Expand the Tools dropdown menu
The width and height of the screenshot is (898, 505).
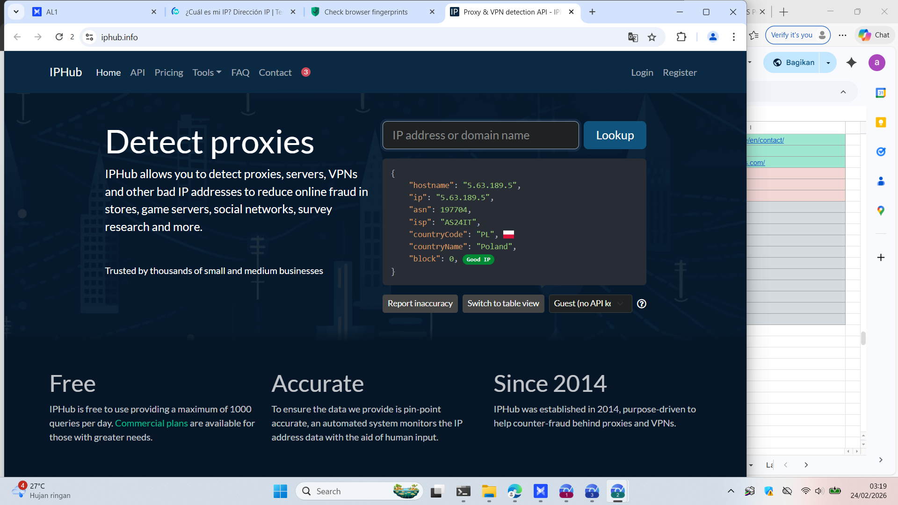[x=207, y=72]
